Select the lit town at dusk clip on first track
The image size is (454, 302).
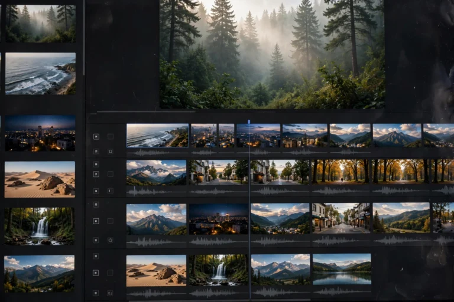(305, 136)
